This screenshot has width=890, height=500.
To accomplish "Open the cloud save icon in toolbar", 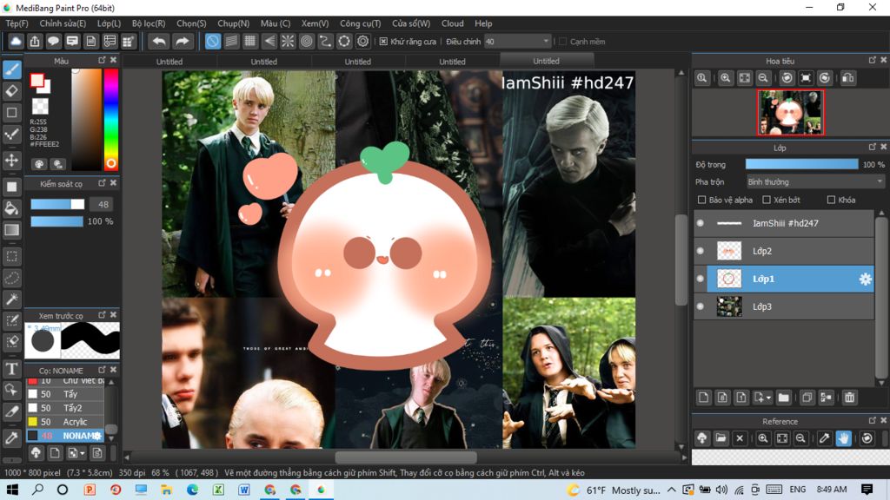I will click(16, 42).
